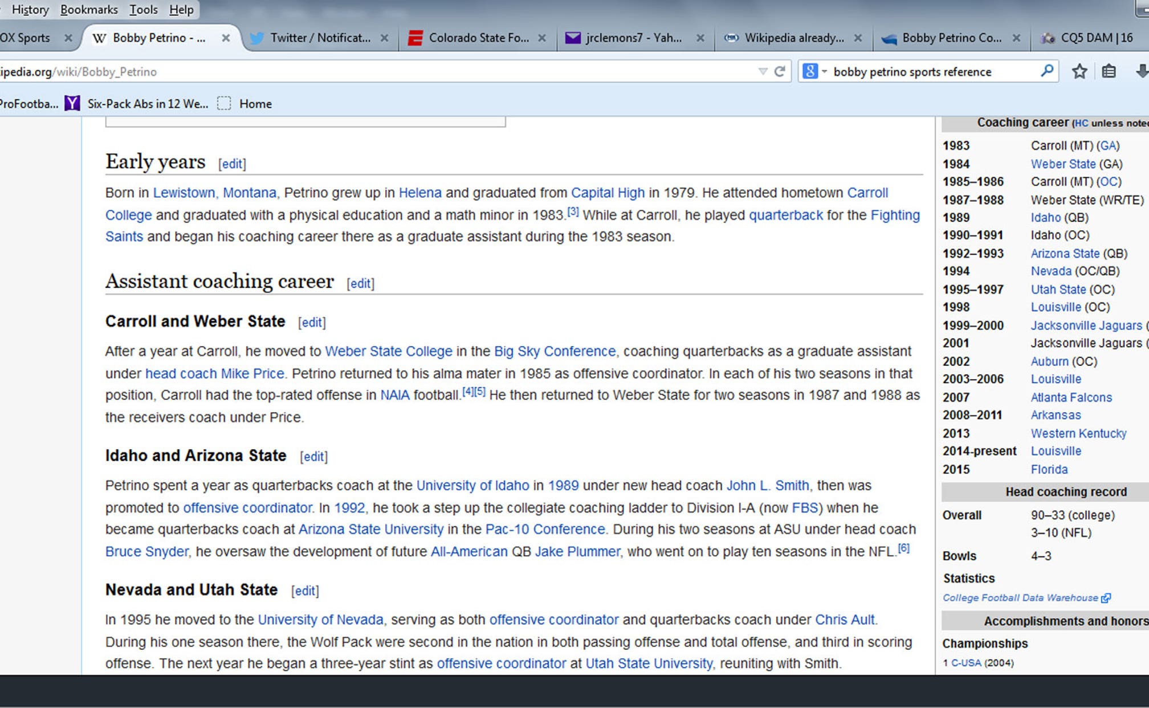1149x708 pixels.
Task: Open the John L. Smith link
Action: (x=767, y=486)
